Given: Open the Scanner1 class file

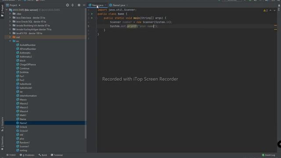Looking at the screenshot, I should point(24,147).
